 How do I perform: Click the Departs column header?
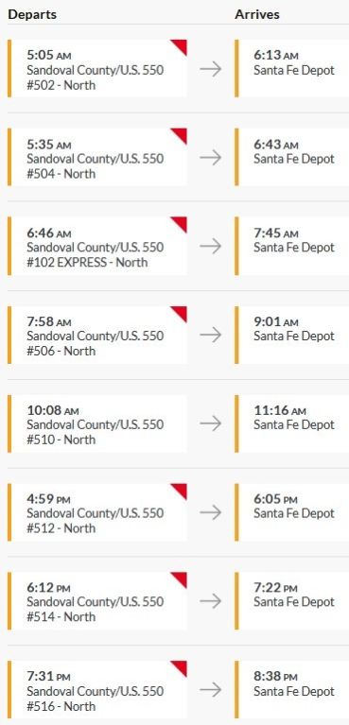coord(32,14)
